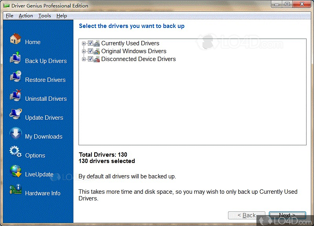This screenshot has height=226, width=314.
Task: Click the Original Windows Drivers device icon
Action: (x=97, y=51)
